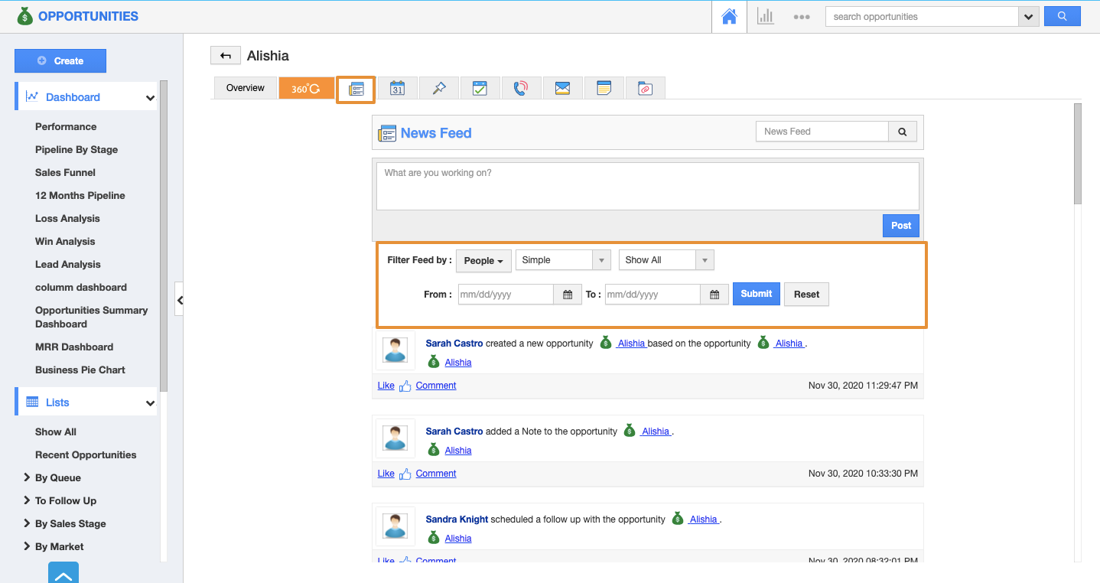Open the reports bar chart icon

coord(765,17)
